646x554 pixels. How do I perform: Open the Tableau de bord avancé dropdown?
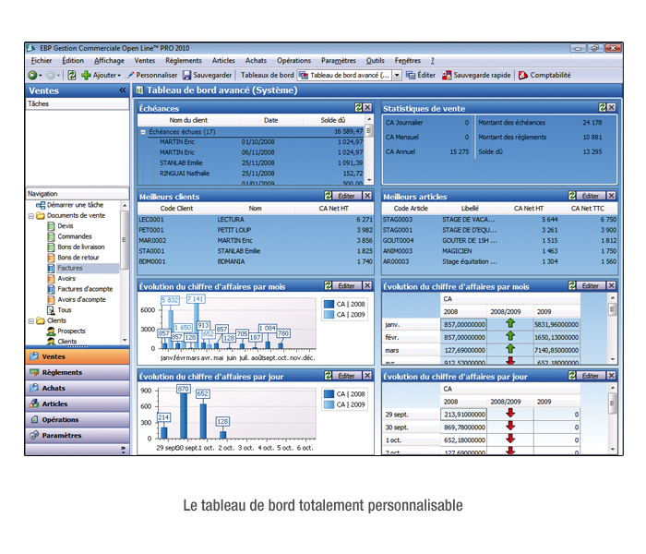[x=398, y=76]
